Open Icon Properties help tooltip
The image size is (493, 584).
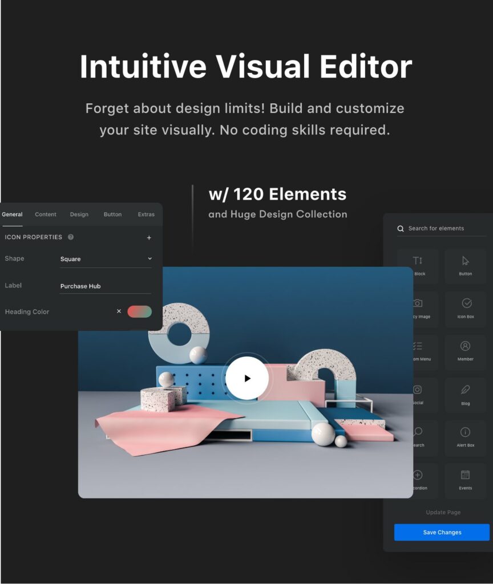coord(70,237)
